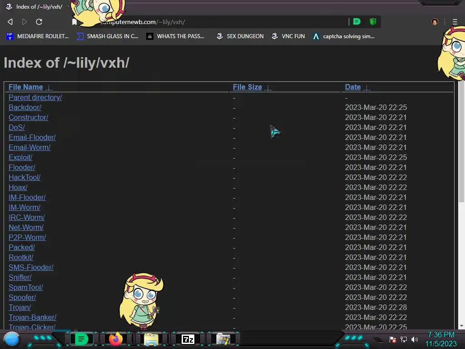Launch Firefox from the taskbar
The image size is (465, 349).
[x=116, y=339]
